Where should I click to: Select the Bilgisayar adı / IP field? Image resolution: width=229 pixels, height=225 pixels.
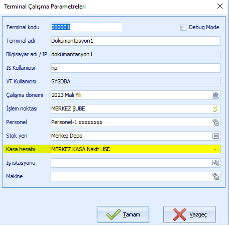click(135, 54)
